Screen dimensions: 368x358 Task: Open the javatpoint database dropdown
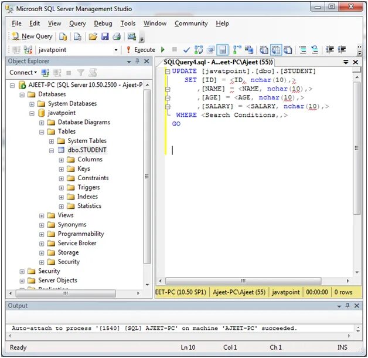click(115, 50)
